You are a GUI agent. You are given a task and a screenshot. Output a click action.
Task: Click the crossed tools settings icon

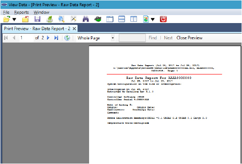tap(74, 20)
